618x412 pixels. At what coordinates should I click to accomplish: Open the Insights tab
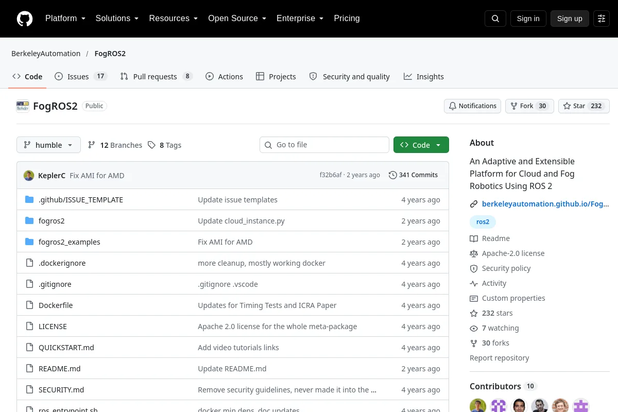coord(424,76)
